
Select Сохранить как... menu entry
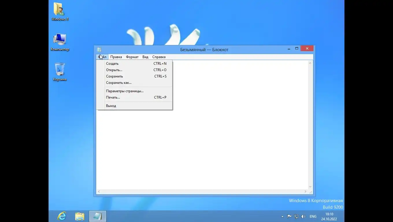click(x=134, y=83)
